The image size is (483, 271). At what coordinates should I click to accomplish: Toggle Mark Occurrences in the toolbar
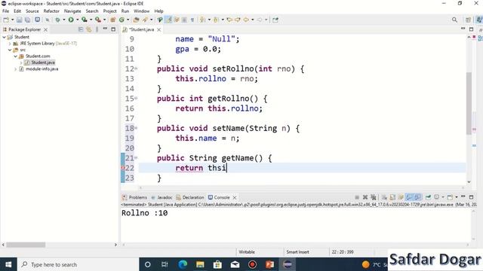click(168, 20)
